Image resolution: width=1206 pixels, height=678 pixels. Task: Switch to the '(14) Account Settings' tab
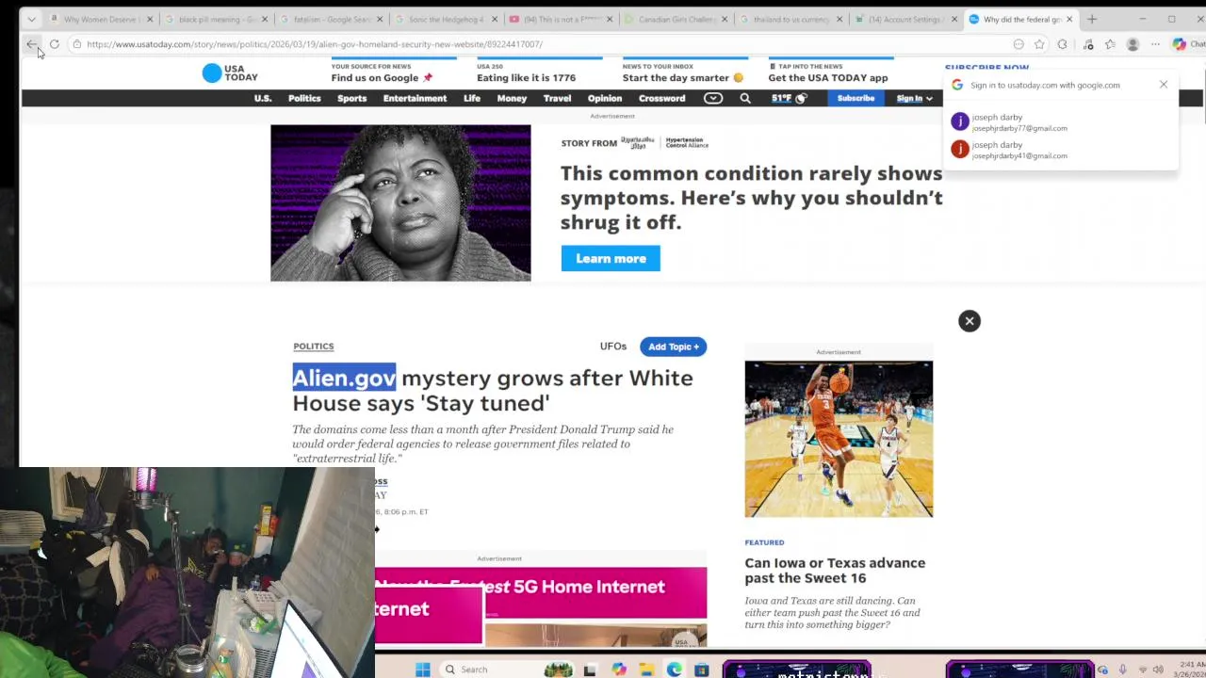(906, 19)
